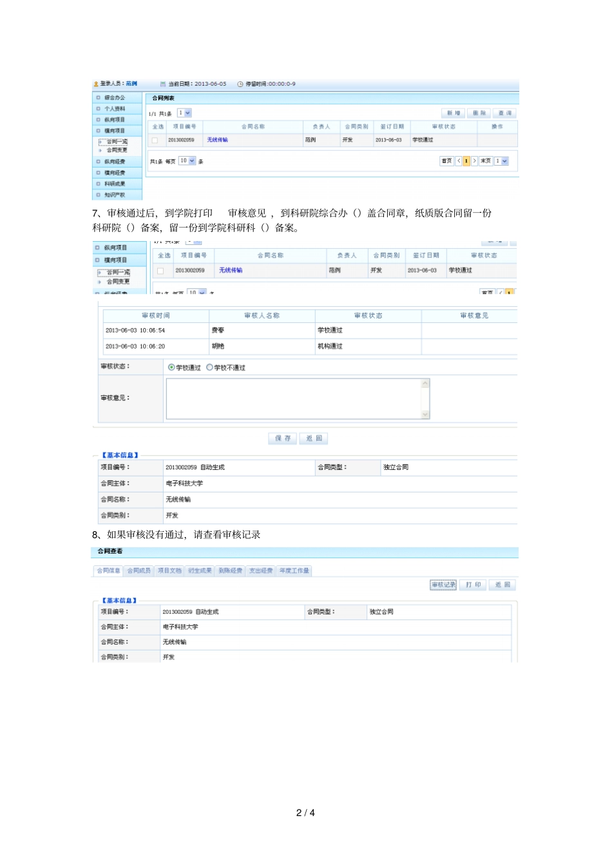The image size is (612, 867).
Task: Select the 学校通过 radio button
Action: tap(171, 367)
